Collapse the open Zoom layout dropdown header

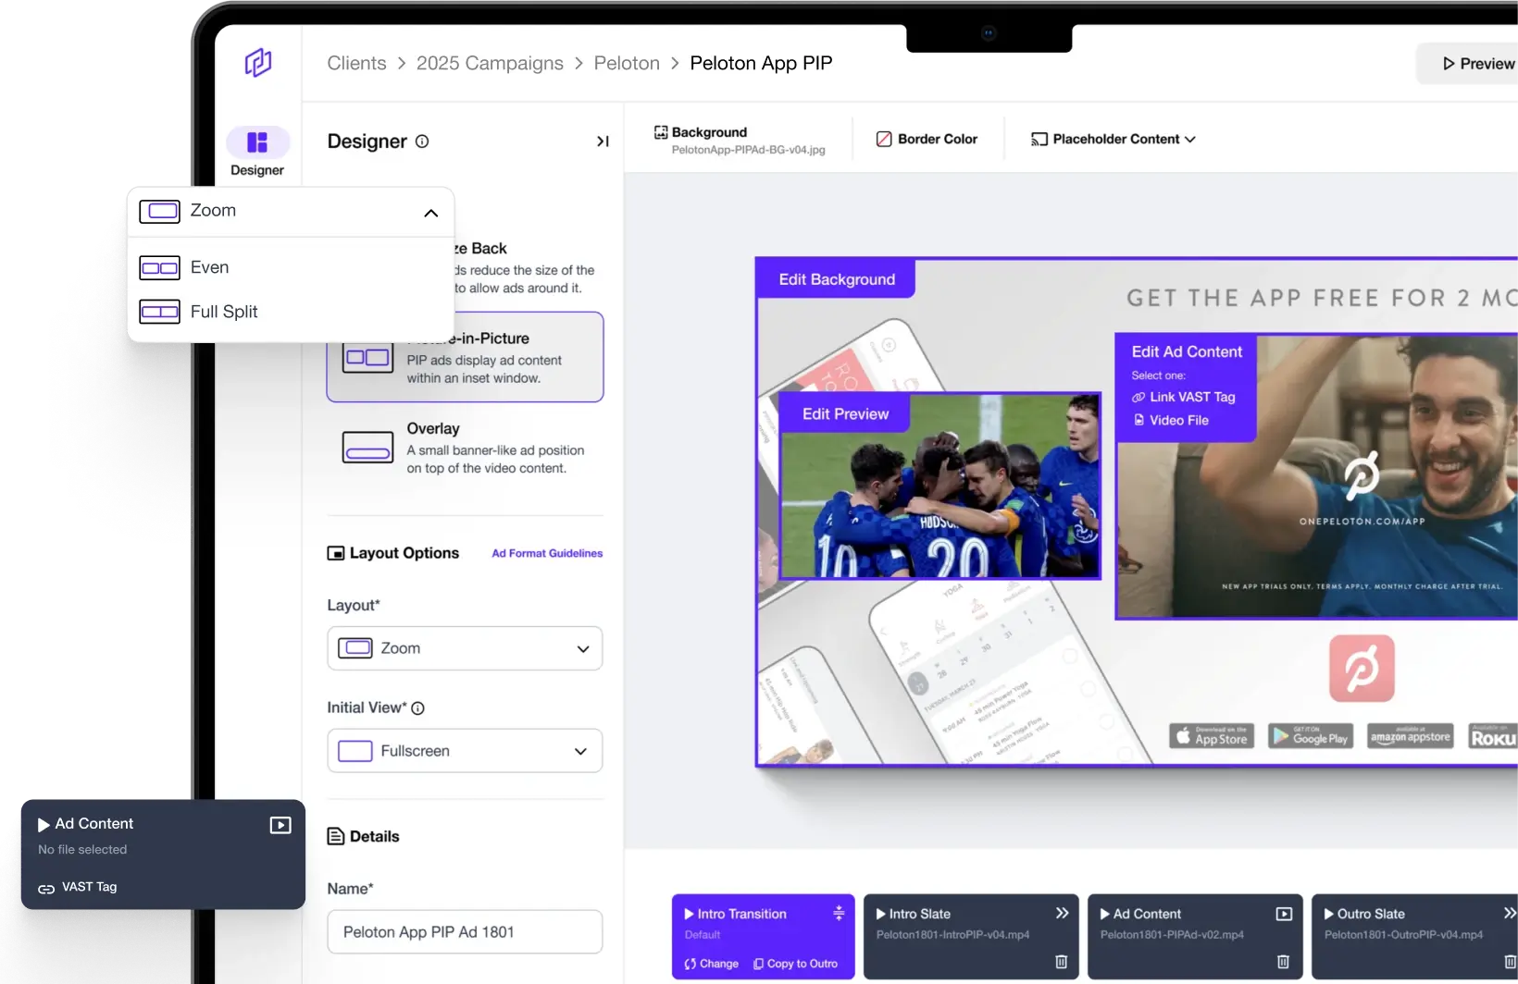click(x=291, y=212)
